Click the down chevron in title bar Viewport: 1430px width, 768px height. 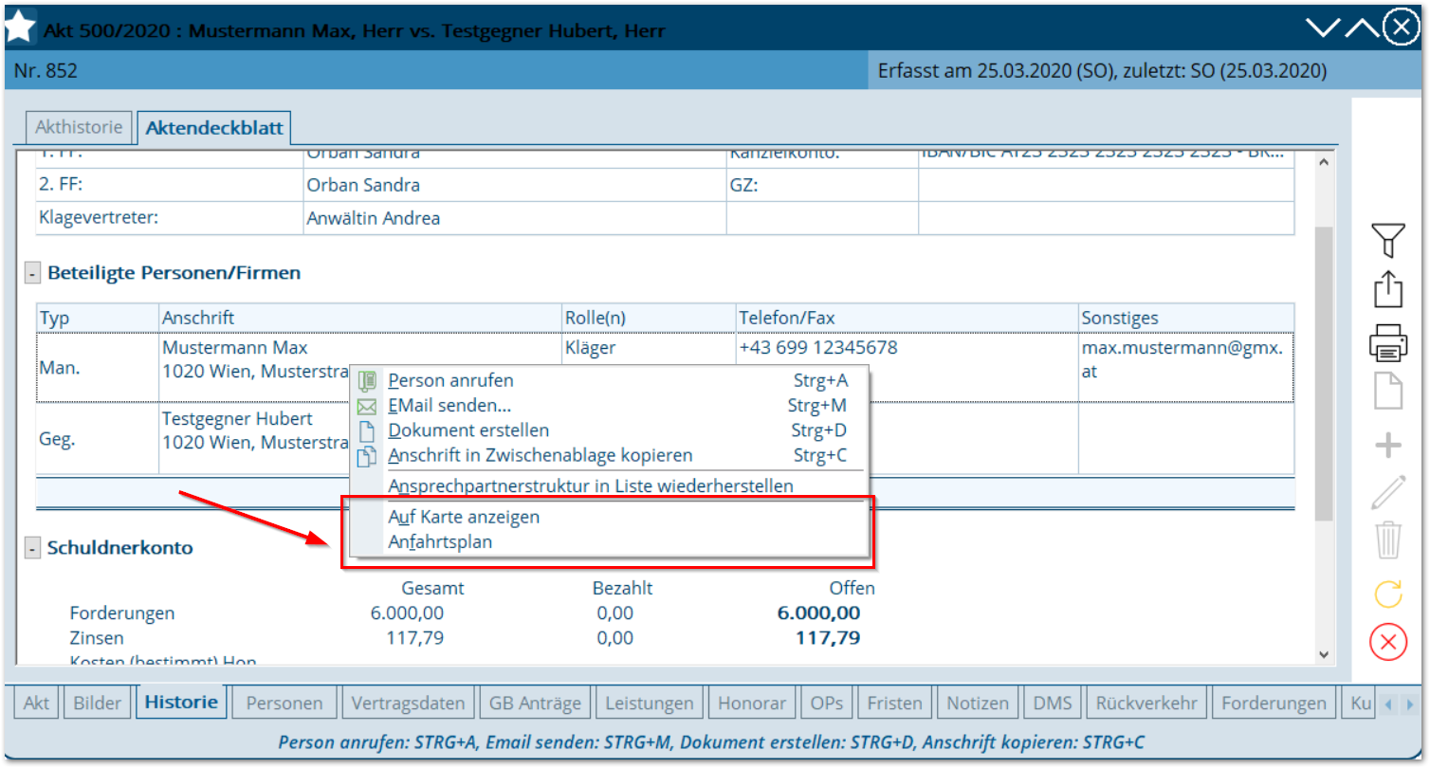pyautogui.click(x=1323, y=28)
